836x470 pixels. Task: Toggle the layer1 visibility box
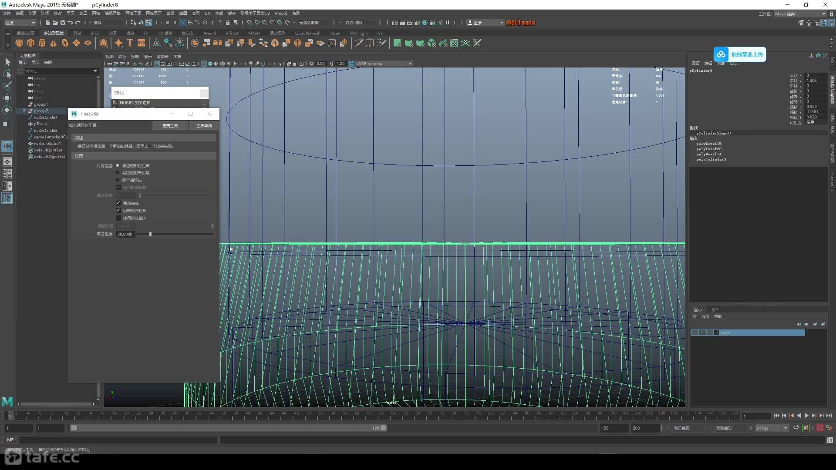(694, 332)
